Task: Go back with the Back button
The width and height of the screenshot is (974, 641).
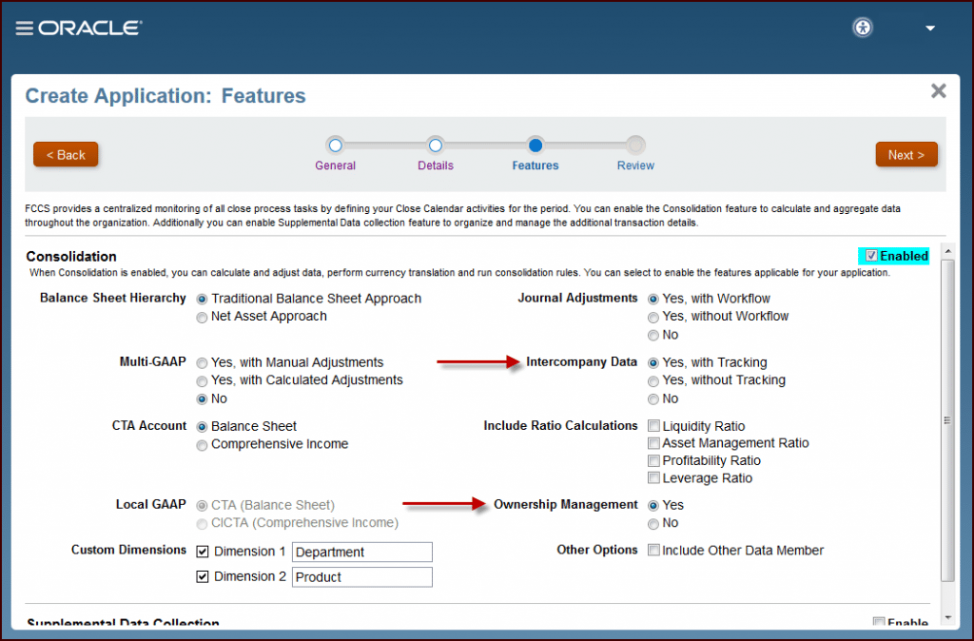Action: click(66, 155)
